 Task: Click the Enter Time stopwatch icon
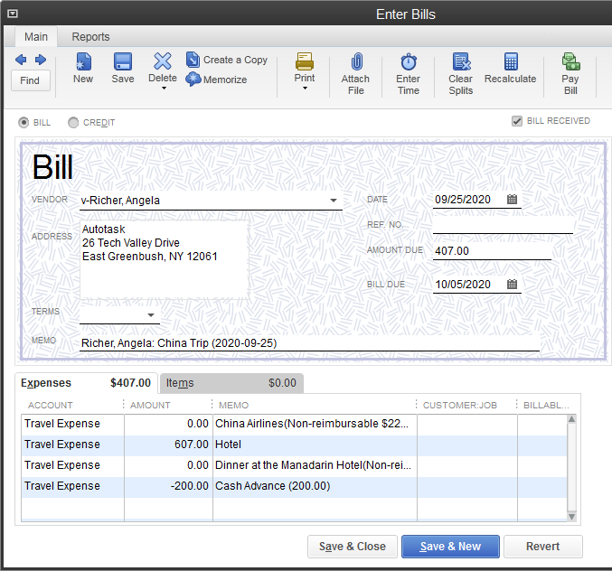point(409,61)
